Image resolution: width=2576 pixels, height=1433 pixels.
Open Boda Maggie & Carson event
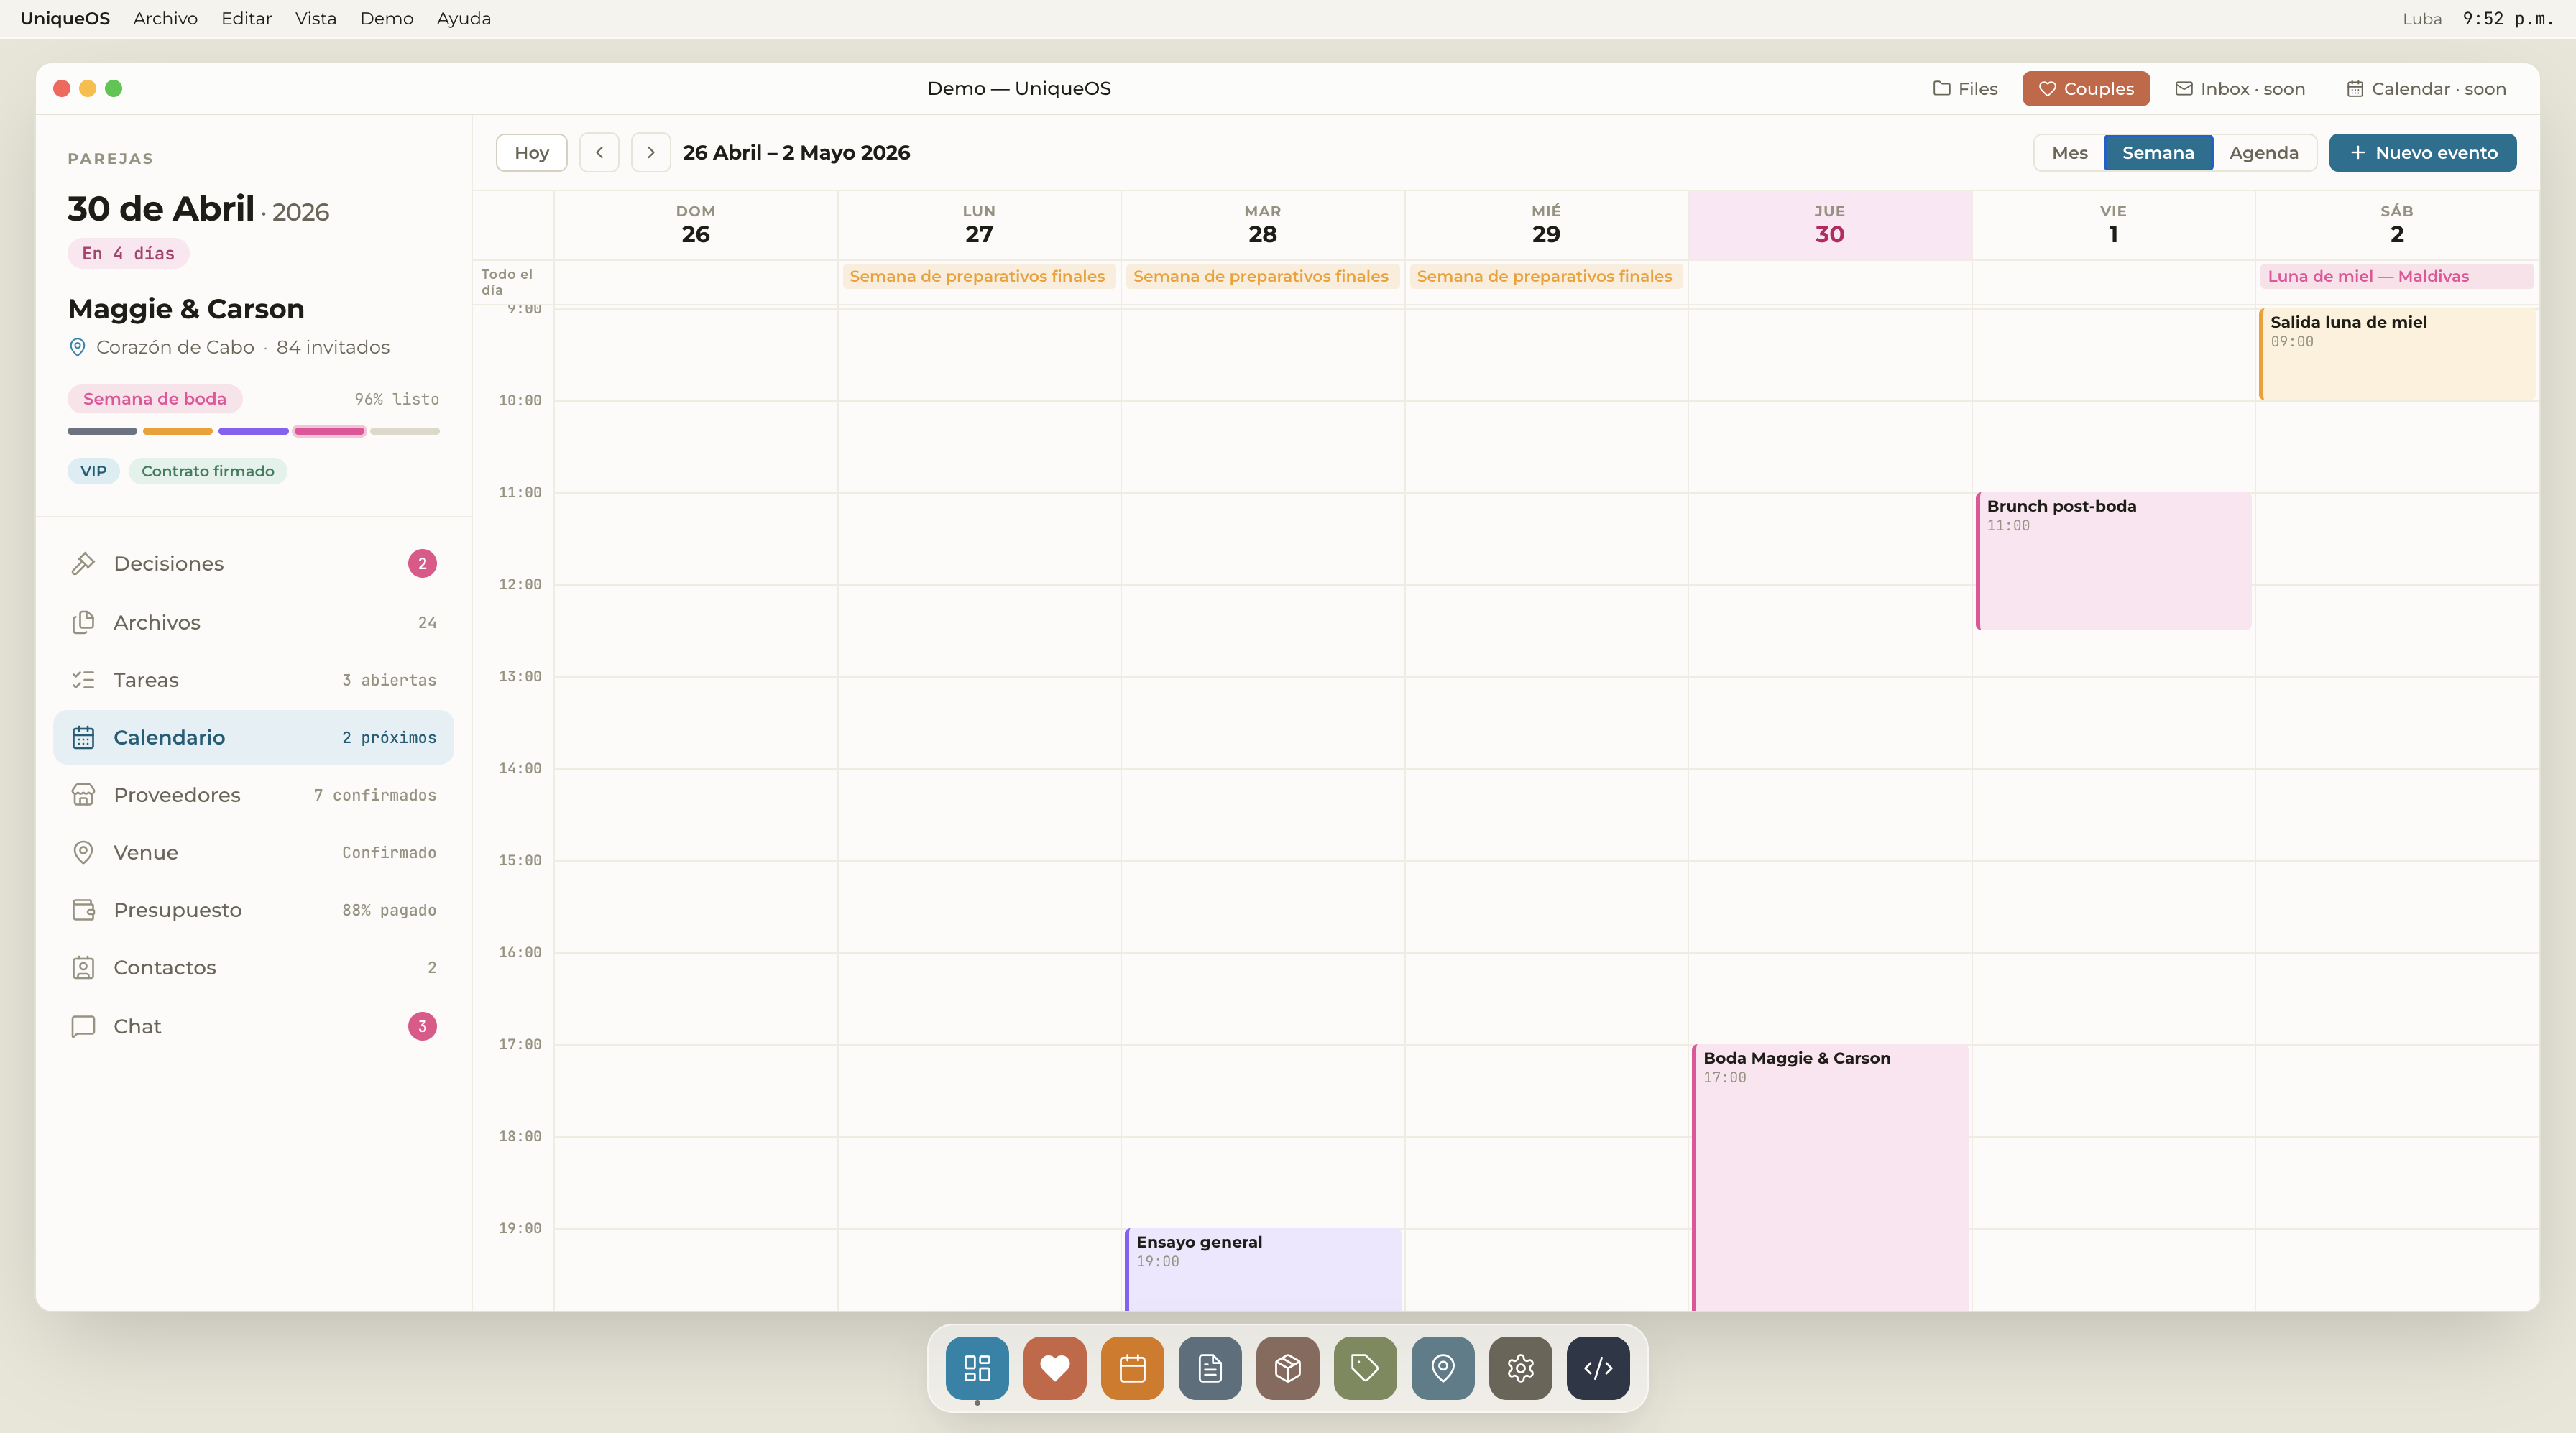pos(1830,1177)
